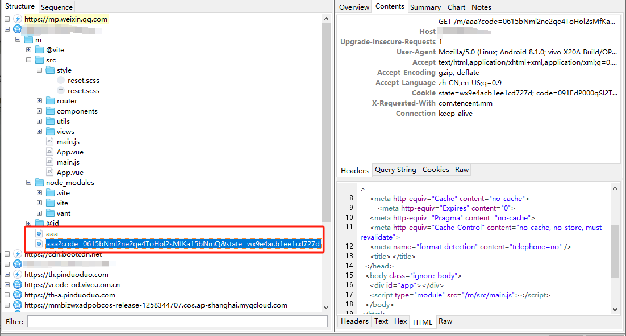This screenshot has height=336, width=626.
Task: Expand the https://th-a.pinduoduo.com host
Action: coord(7,295)
